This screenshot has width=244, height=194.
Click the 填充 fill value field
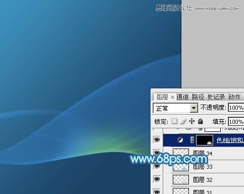pyautogui.click(x=236, y=122)
